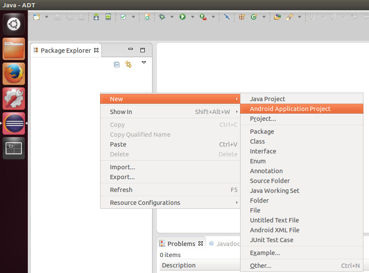Image resolution: width=369 pixels, height=273 pixels.
Task: Toggle Skip All Breakpoints icon
Action: (227, 17)
